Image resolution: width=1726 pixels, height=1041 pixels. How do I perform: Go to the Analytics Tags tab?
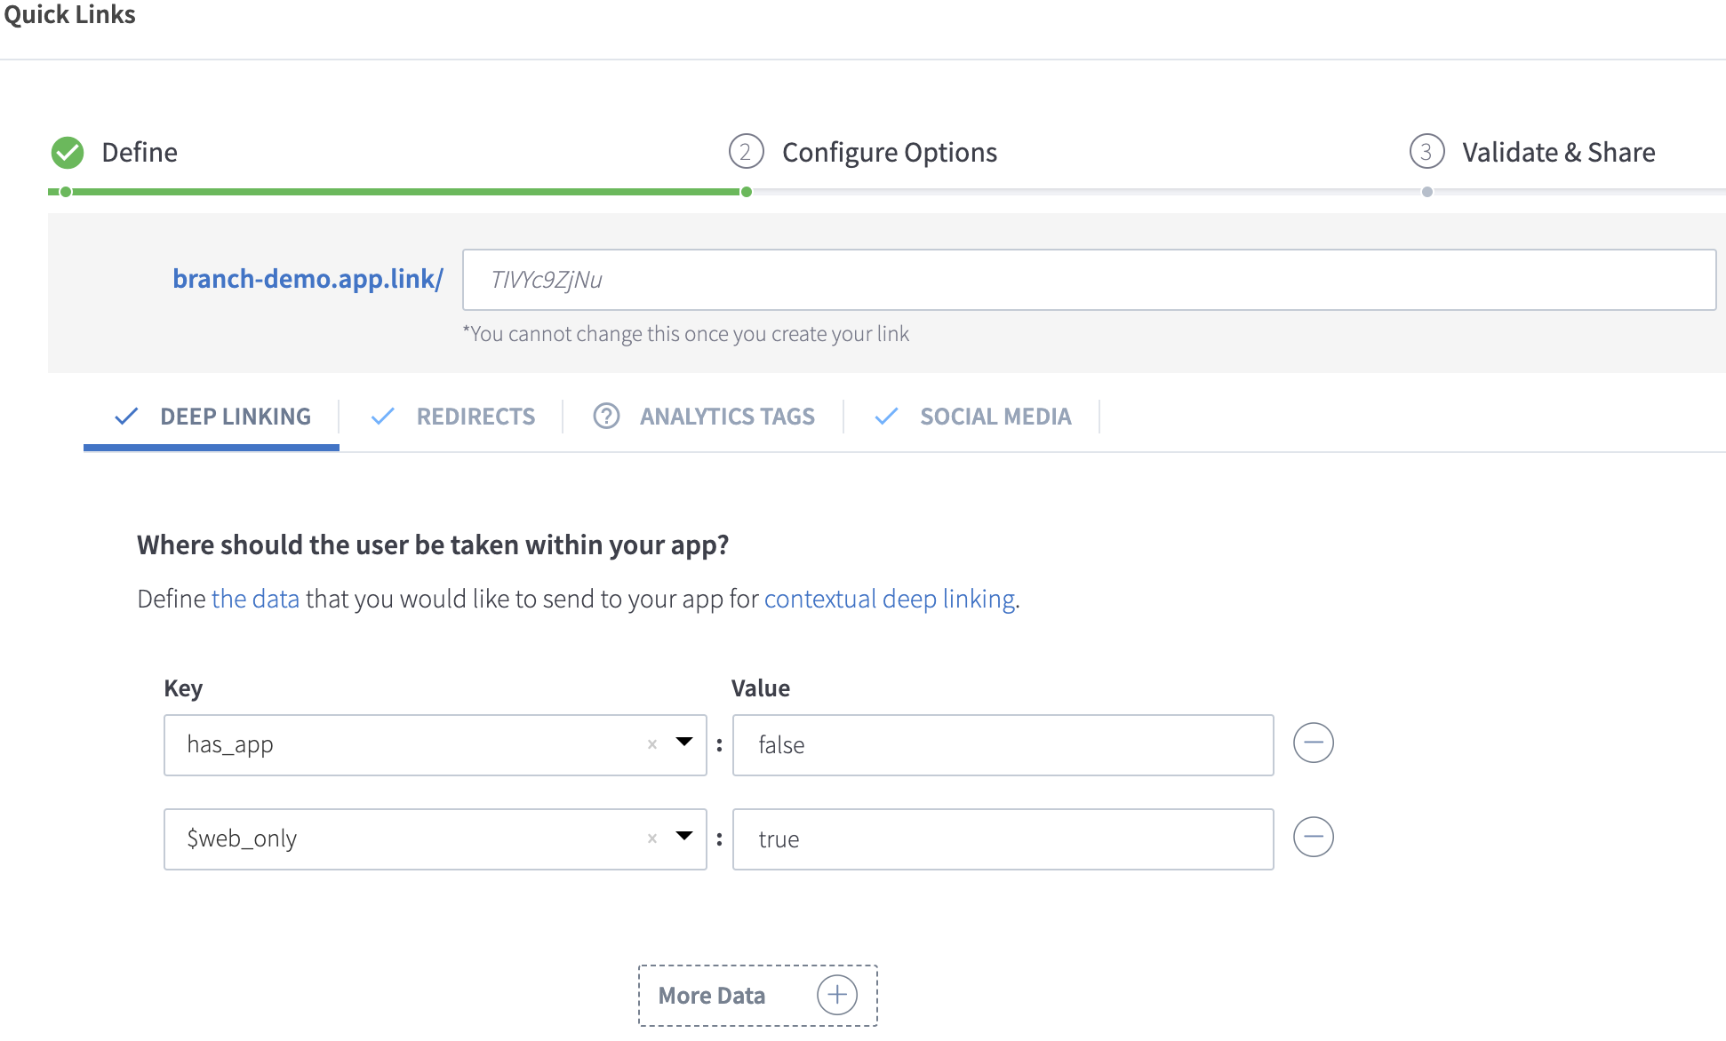click(x=704, y=417)
